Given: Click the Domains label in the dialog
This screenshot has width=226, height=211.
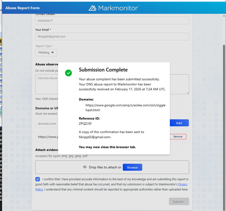Looking at the screenshot, I should (86, 100).
